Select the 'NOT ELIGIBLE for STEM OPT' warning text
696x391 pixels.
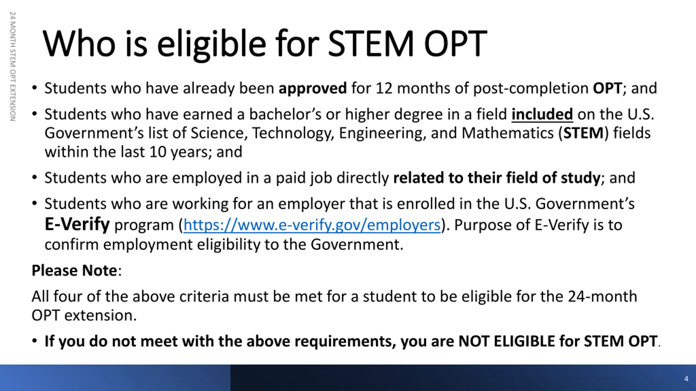click(558, 341)
